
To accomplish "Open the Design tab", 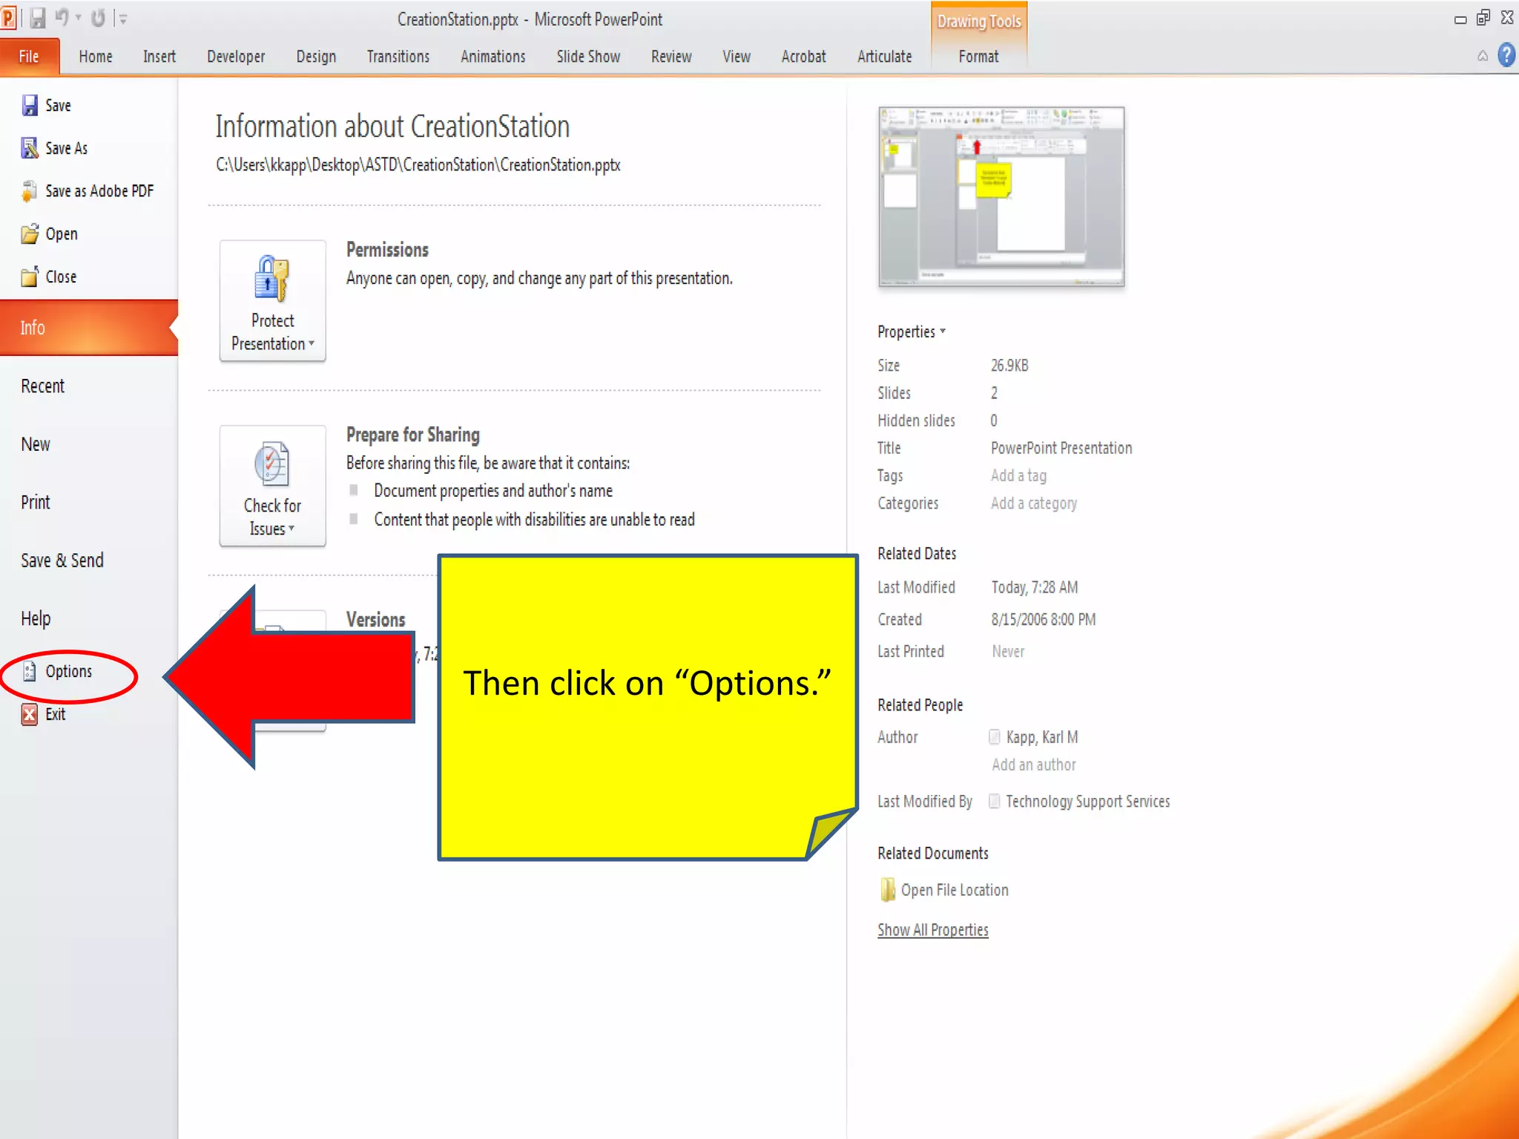I will click(x=316, y=57).
